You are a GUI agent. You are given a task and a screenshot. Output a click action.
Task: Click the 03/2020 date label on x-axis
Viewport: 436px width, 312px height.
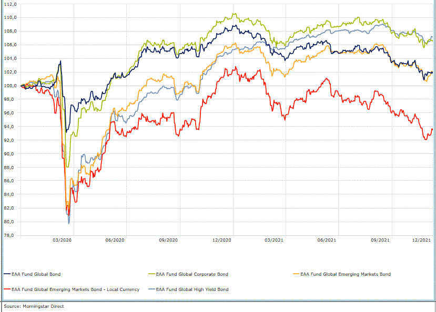click(62, 241)
